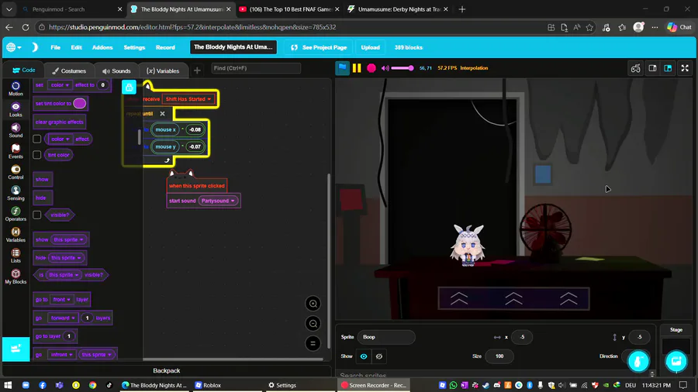This screenshot has width=698, height=392.
Task: Open the Backpack panel
Action: click(167, 370)
